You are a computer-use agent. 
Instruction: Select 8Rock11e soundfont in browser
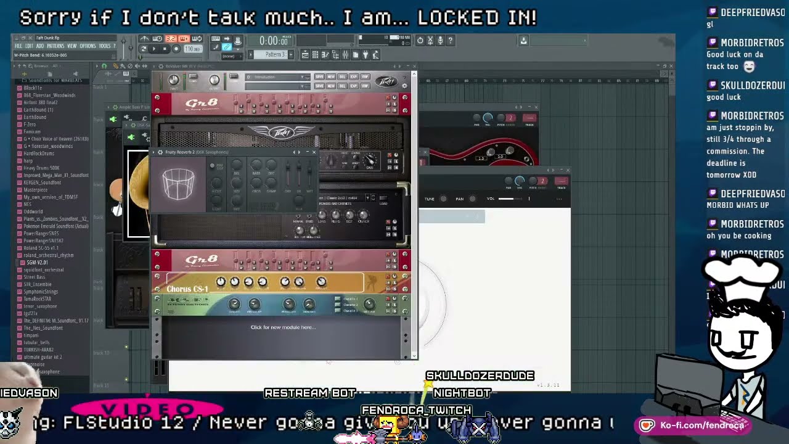(x=33, y=88)
